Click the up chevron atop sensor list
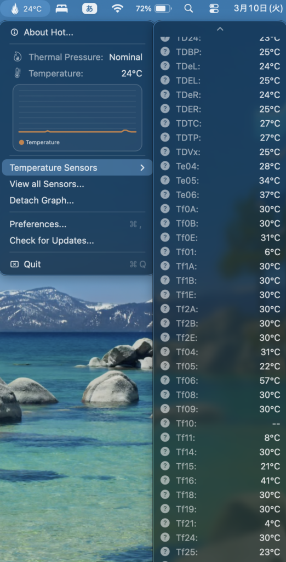286x562 pixels. 220,29
